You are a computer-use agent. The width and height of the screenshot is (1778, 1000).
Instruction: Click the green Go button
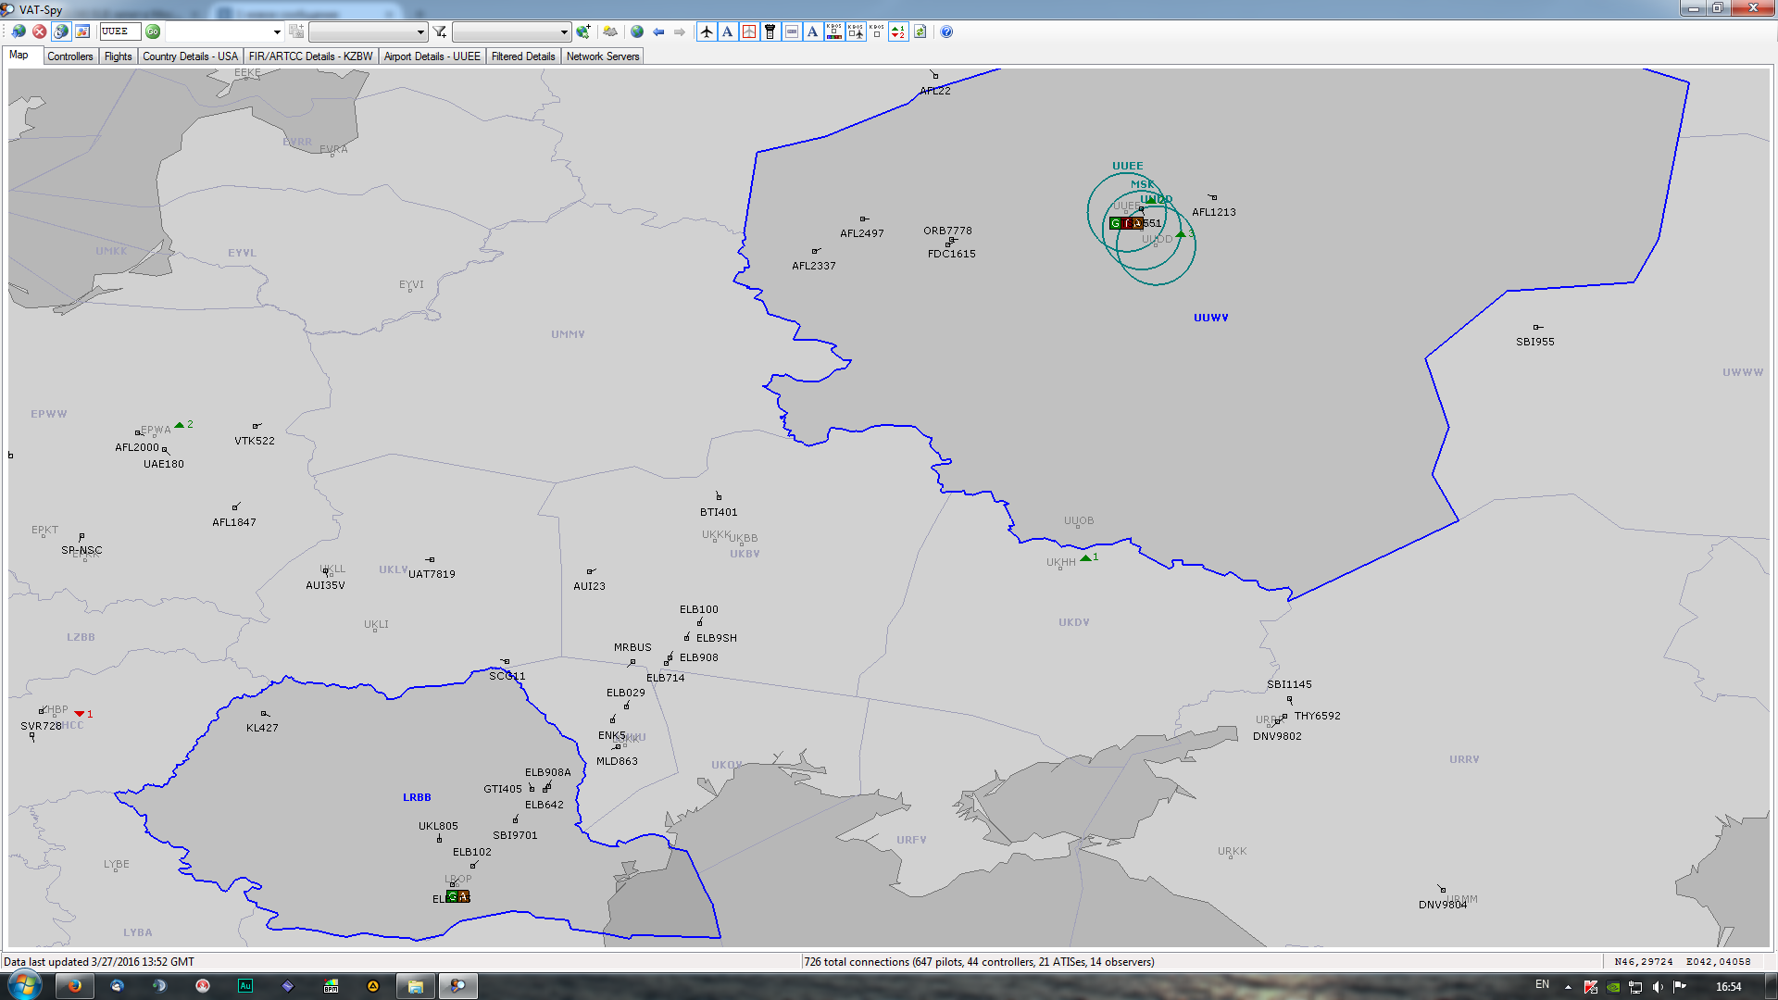tap(153, 31)
